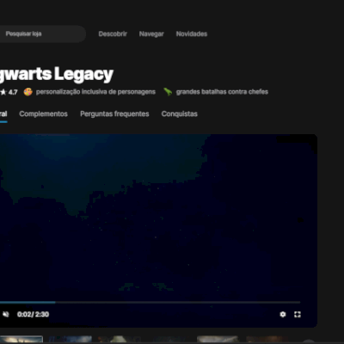Image resolution: width=344 pixels, height=344 pixels.
Task: Click the 4.7 star rating
Action: [9, 92]
